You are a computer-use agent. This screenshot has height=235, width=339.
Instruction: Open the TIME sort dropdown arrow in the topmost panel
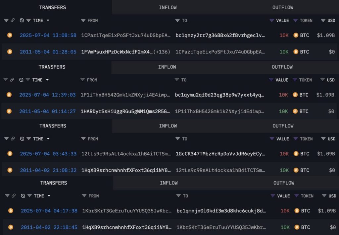coord(48,20)
